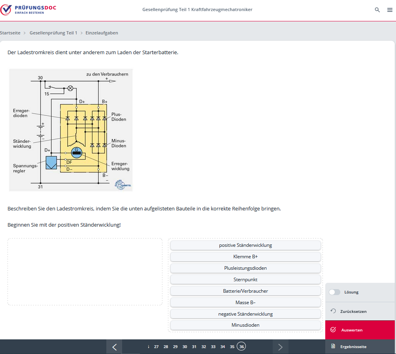This screenshot has width=396, height=354.
Task: Click the checkmark icon next to Auswerten
Action: pos(333,330)
